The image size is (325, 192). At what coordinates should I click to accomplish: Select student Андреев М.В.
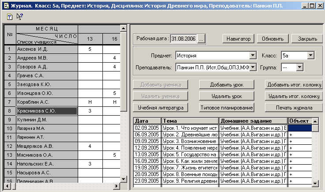coord(47,58)
